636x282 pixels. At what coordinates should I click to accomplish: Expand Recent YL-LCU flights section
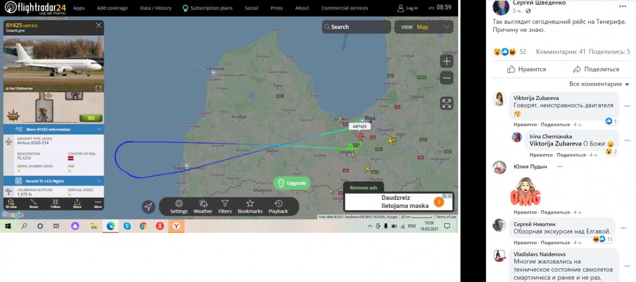pos(54,181)
